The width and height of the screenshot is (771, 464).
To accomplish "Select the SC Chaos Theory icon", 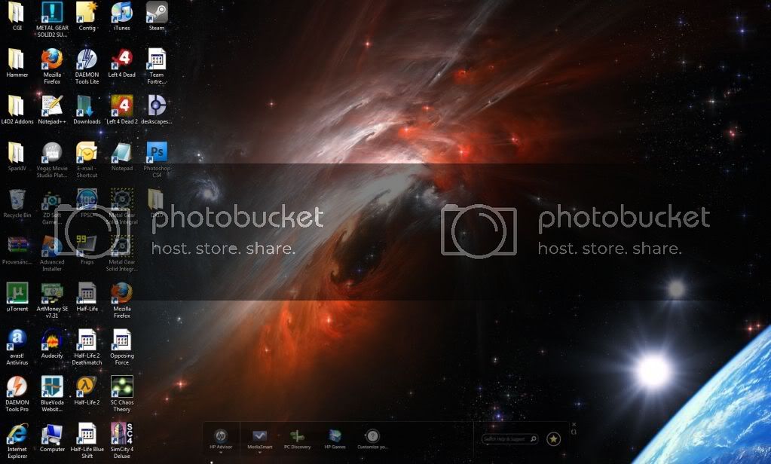I will click(121, 386).
